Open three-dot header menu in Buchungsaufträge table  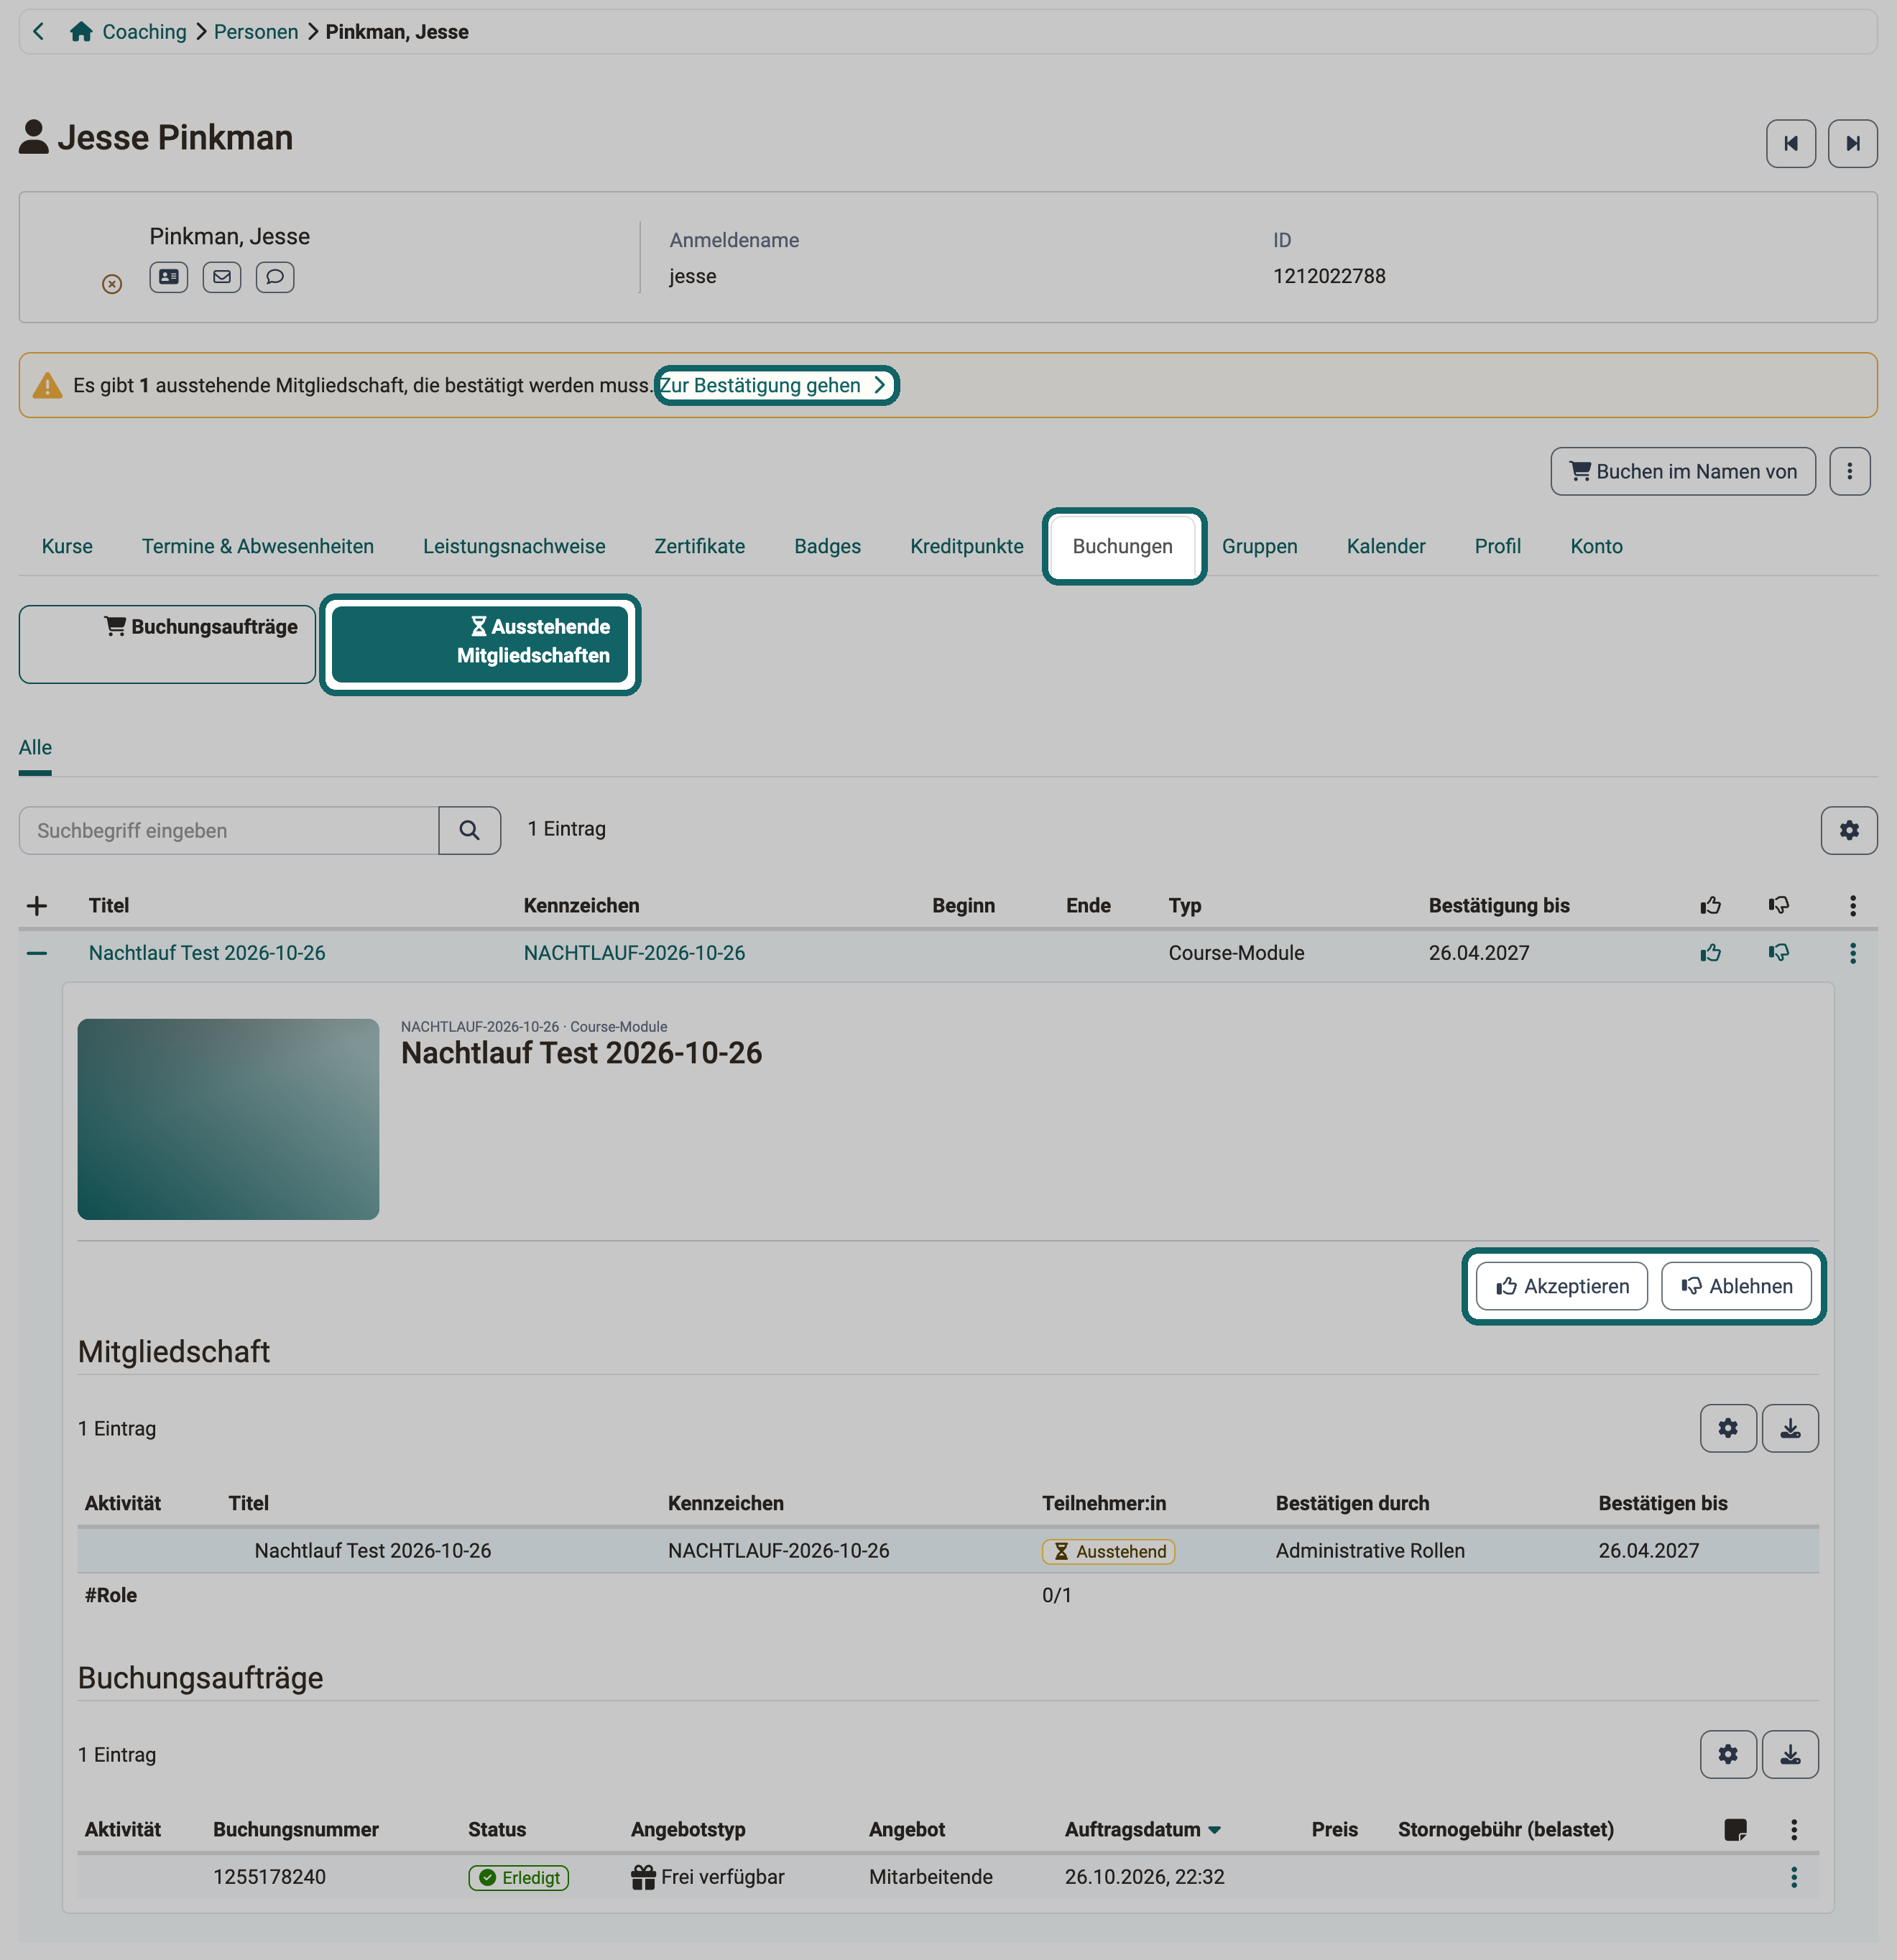pos(1793,1829)
